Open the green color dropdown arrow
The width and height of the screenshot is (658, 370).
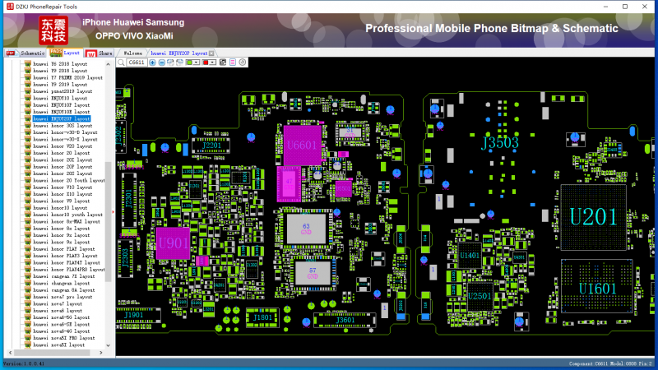196,62
